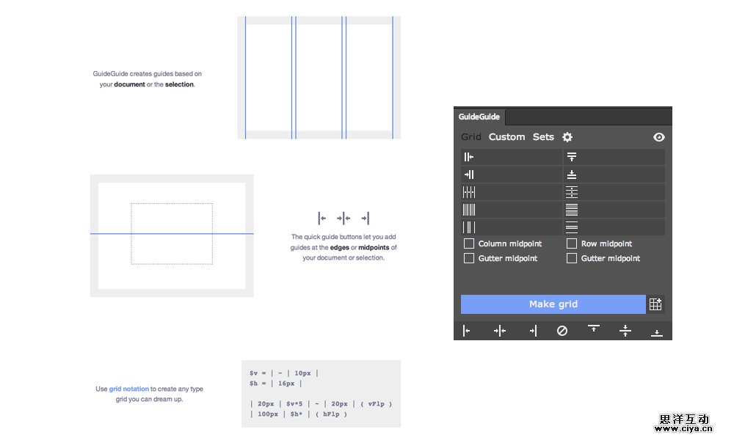
Task: Add guide at vertical midpoint
Action: point(499,331)
